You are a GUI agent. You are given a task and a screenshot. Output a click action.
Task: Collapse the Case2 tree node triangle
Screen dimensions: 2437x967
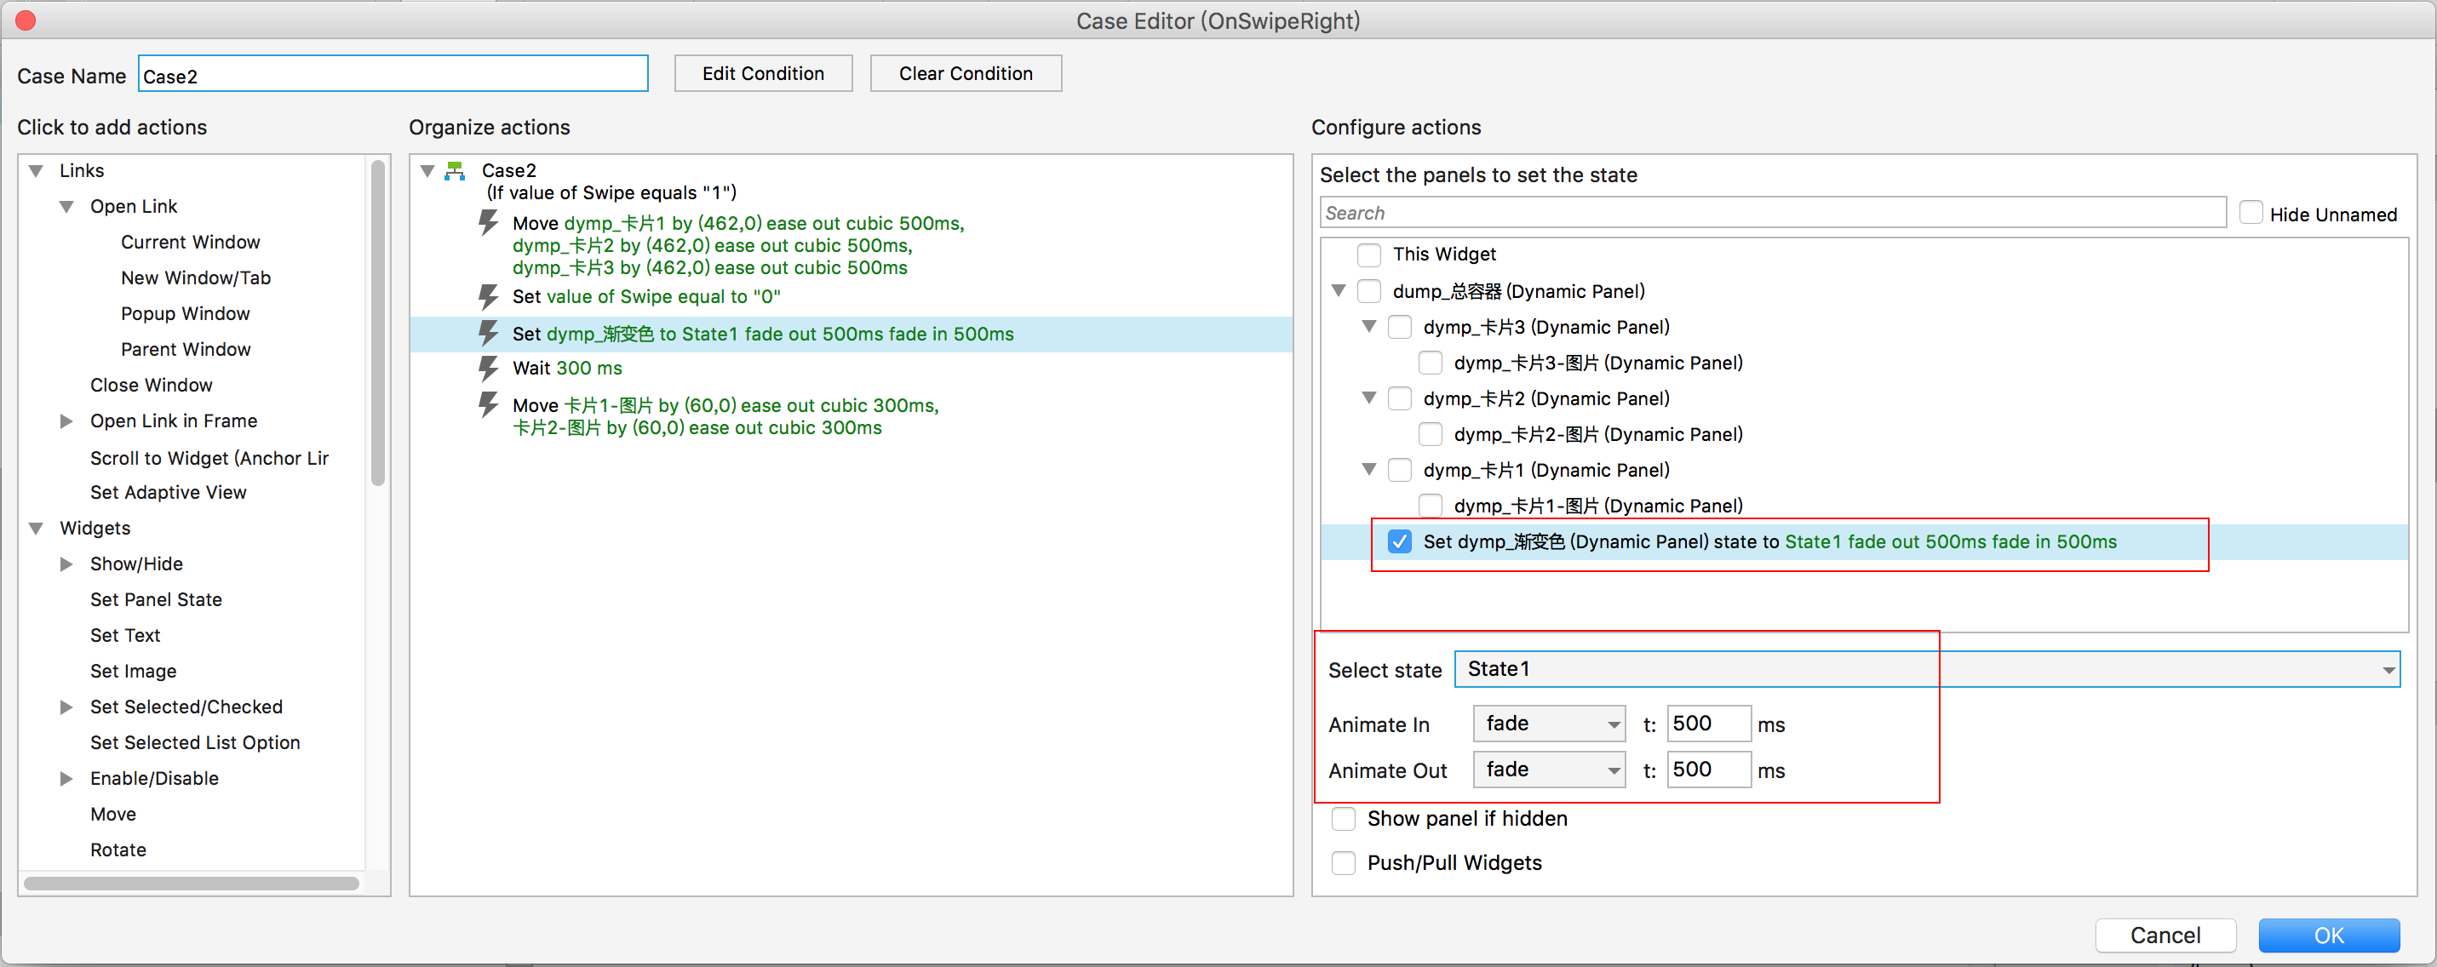[x=427, y=171]
